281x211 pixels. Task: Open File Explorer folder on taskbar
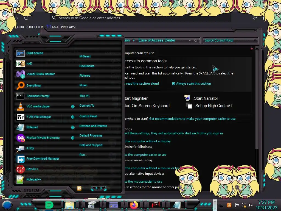tap(70, 205)
